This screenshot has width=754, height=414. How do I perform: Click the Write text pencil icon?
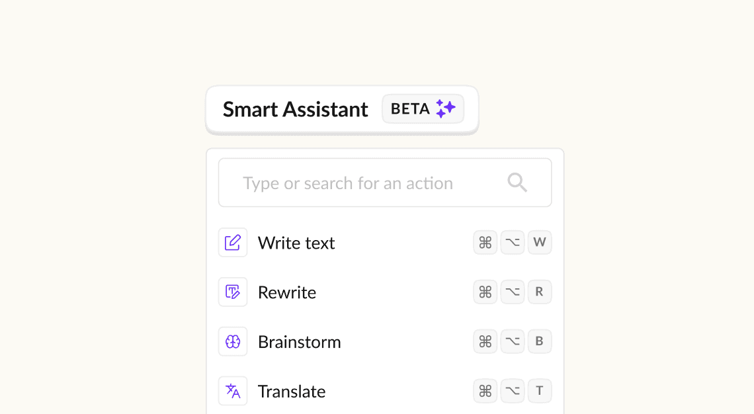[233, 242]
